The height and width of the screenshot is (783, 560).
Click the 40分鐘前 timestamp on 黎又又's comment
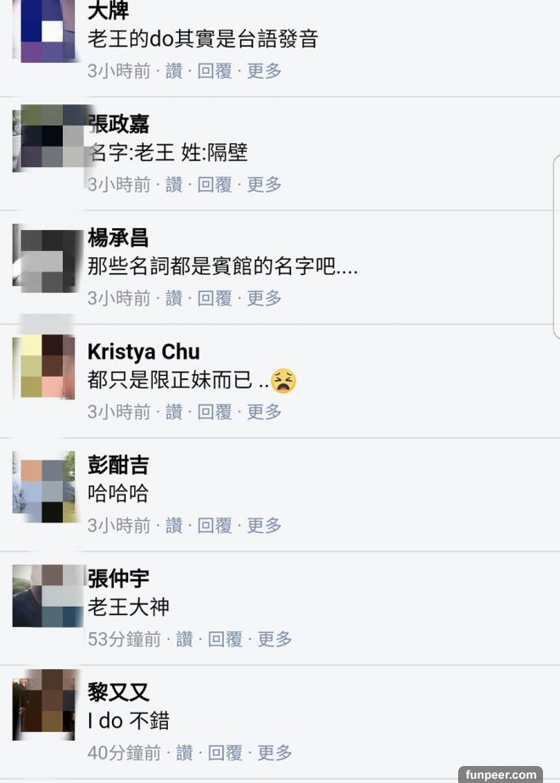coord(125,753)
